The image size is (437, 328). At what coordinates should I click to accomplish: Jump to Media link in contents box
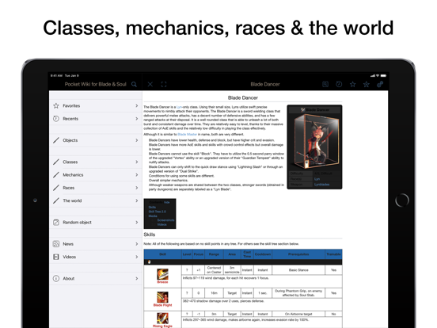coord(153,215)
